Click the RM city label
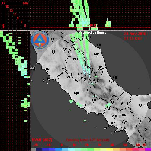Viewport: 151px width, 151px height. (76, 92)
